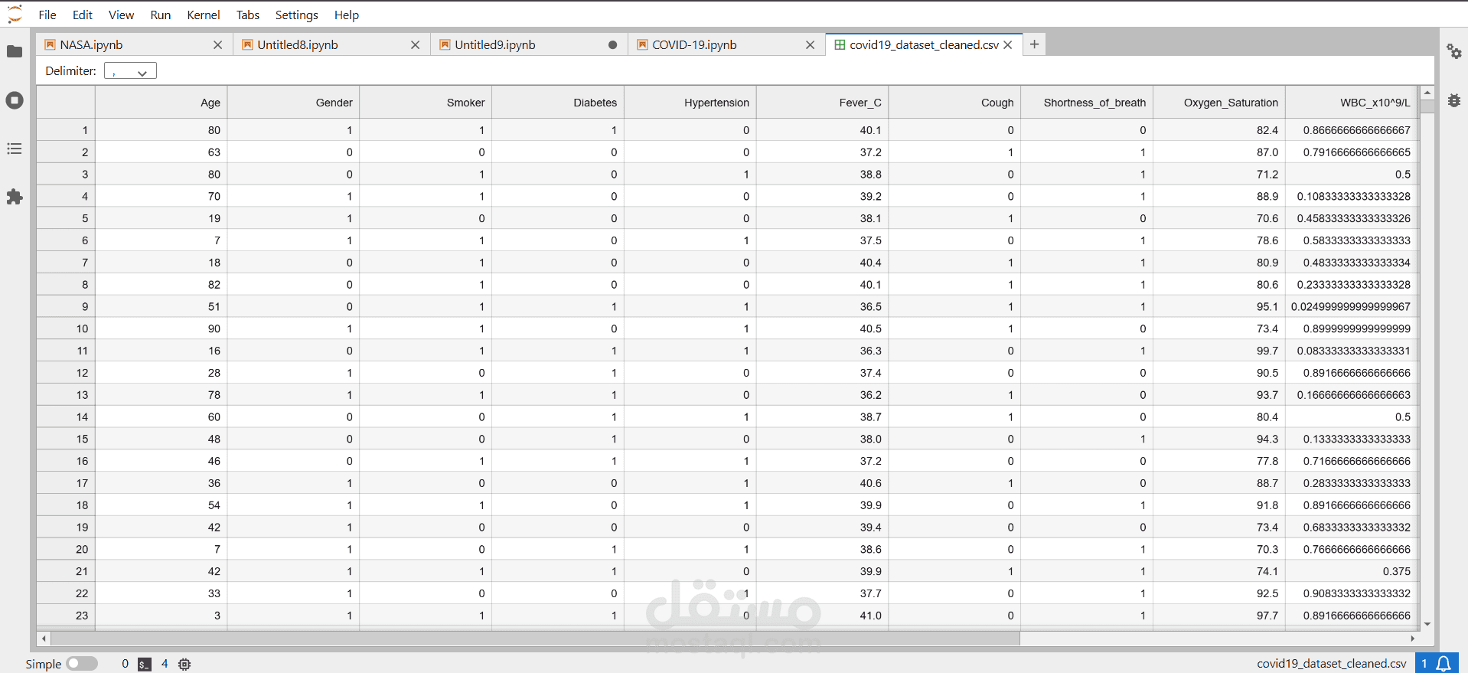Open the Property Inspector gears icon
This screenshot has width=1468, height=673.
point(1453,51)
